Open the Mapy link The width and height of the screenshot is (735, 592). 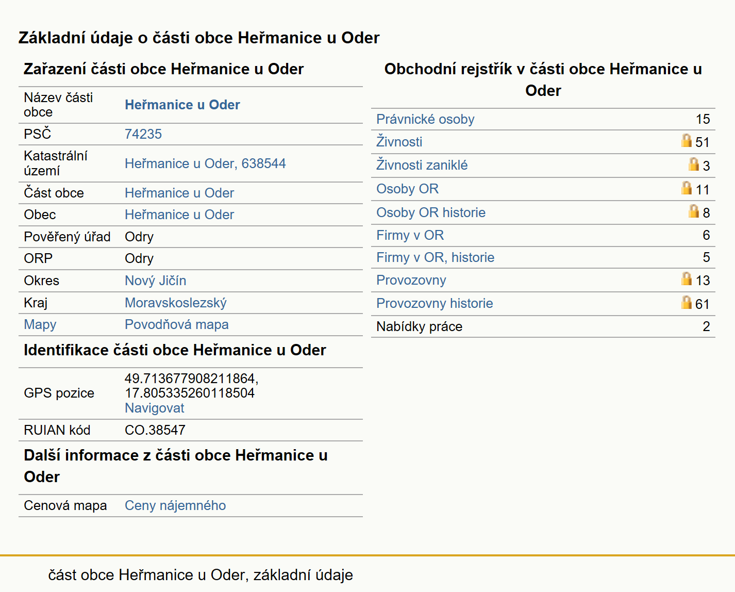click(x=40, y=324)
